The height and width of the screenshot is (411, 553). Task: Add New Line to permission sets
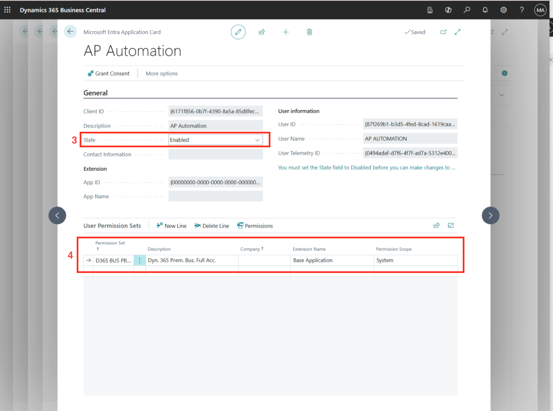[x=172, y=226]
